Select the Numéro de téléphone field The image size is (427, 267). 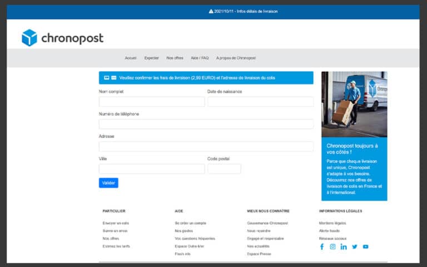[206, 124]
